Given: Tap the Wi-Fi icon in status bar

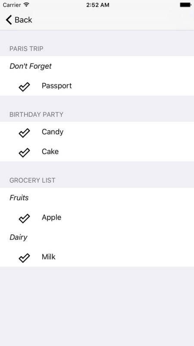Looking at the screenshot, I should click(26, 5).
